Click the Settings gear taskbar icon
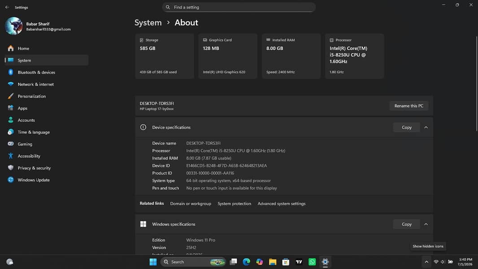The image size is (478, 269). [325, 262]
